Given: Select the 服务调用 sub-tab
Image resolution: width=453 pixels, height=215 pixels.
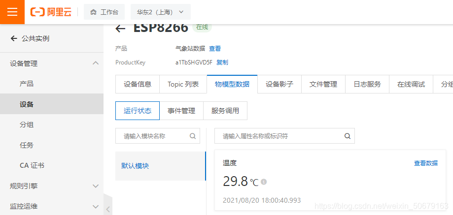Looking at the screenshot, I should click(x=225, y=111).
